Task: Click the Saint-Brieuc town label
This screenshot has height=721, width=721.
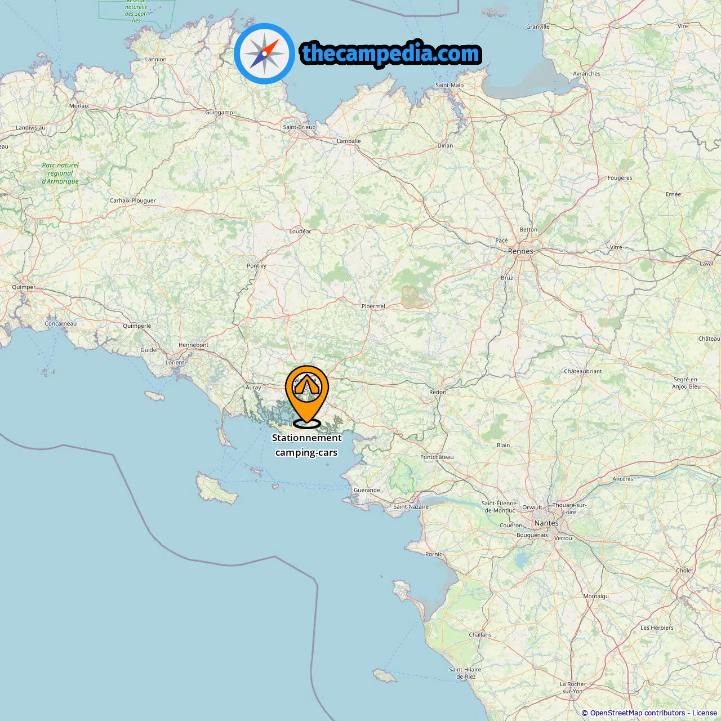Action: 299,127
